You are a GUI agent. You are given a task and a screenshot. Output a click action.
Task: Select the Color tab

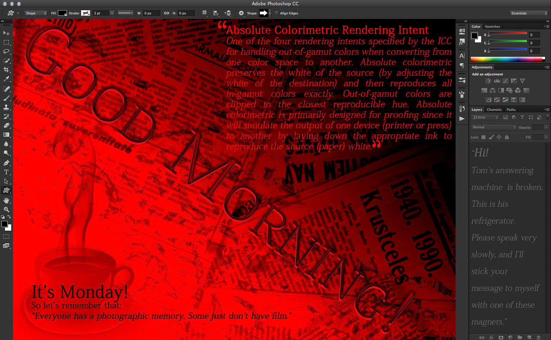point(476,27)
